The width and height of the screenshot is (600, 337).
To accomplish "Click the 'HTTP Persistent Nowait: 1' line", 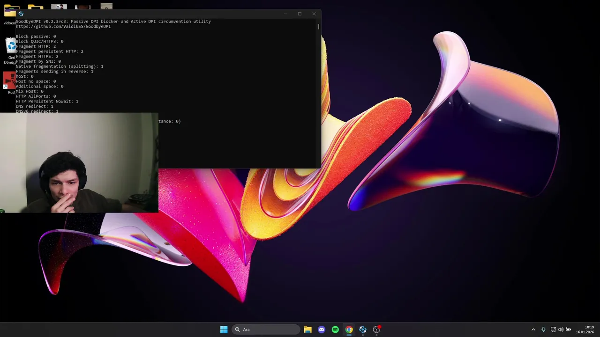I will 47,102.
